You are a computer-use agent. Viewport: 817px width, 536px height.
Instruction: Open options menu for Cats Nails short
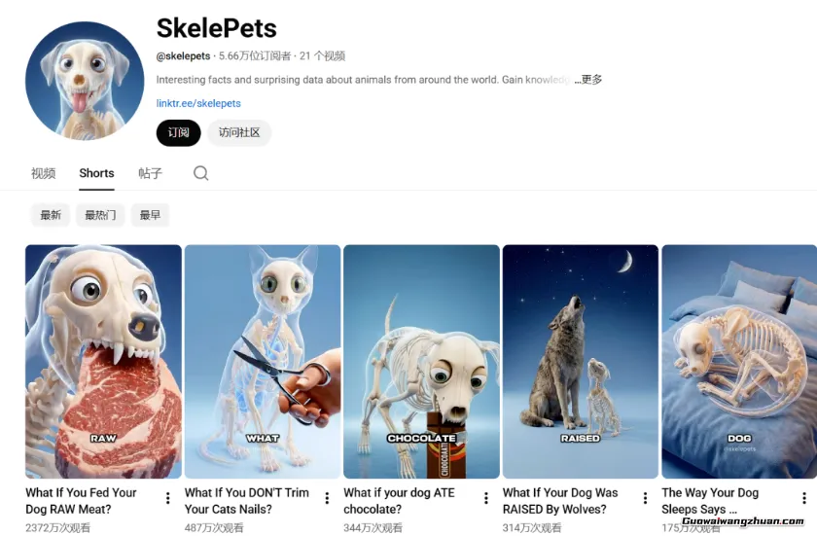tap(327, 498)
